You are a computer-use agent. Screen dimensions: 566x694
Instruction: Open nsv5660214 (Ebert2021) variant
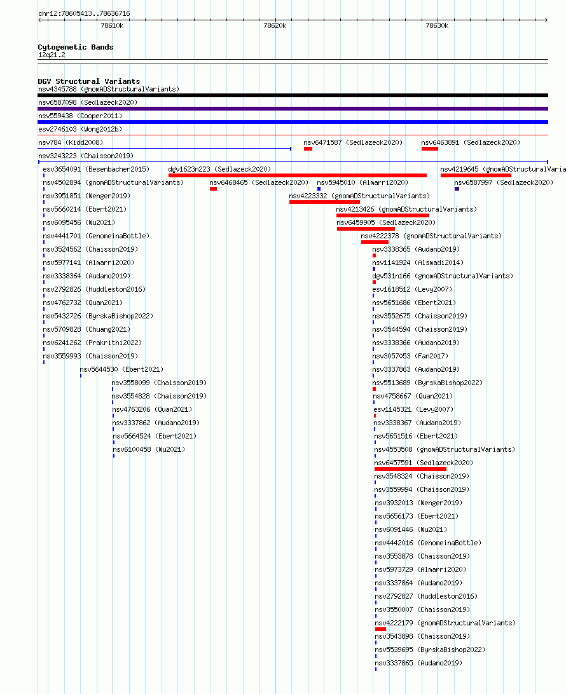point(85,208)
